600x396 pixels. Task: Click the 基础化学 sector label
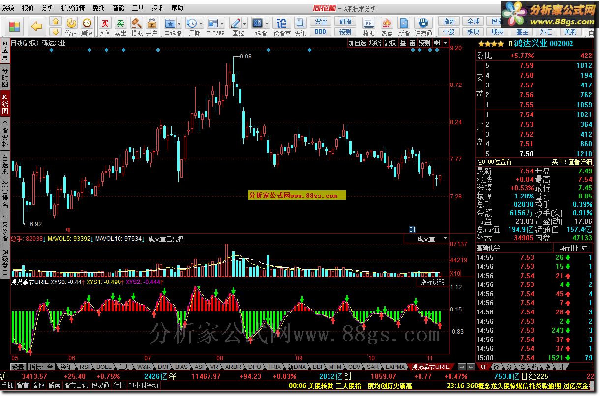(x=488, y=248)
